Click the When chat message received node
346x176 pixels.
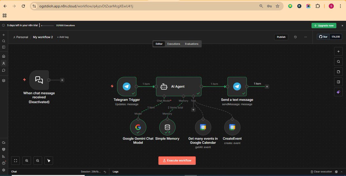click(x=39, y=80)
